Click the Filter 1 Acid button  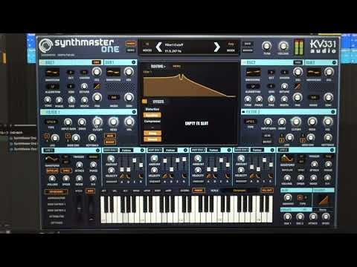[110, 136]
